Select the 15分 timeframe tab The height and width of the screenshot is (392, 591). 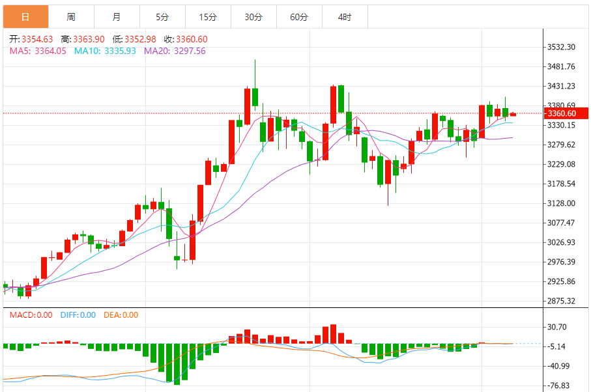(x=207, y=17)
